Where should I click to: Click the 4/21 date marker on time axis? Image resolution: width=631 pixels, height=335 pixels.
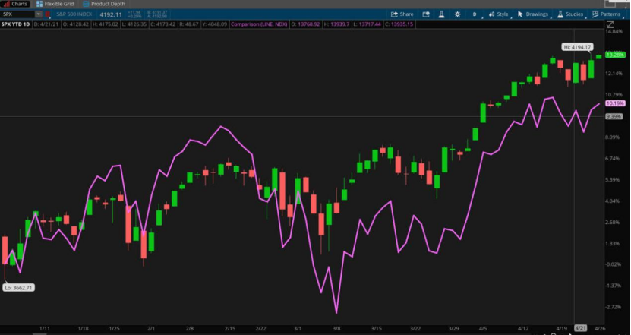582,329
